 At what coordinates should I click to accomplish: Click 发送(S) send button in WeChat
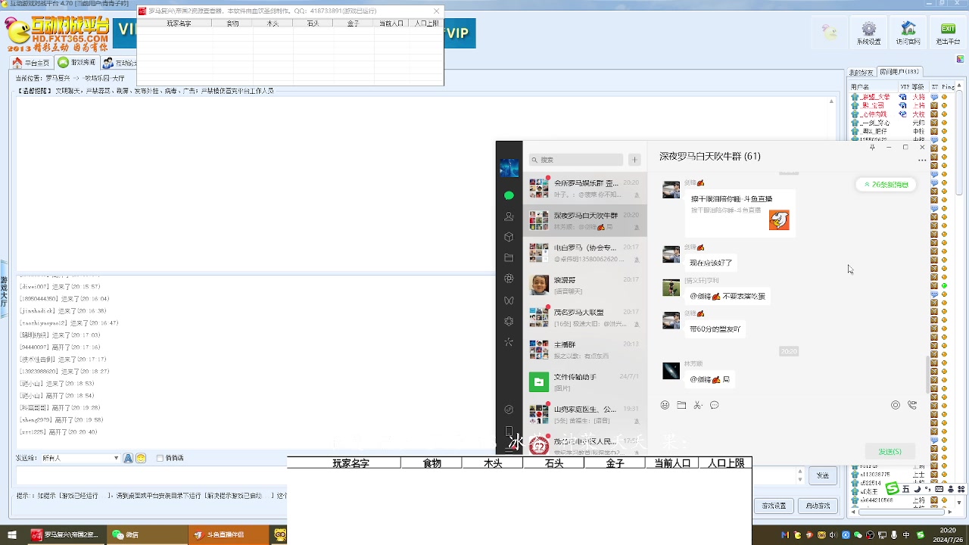[890, 451]
